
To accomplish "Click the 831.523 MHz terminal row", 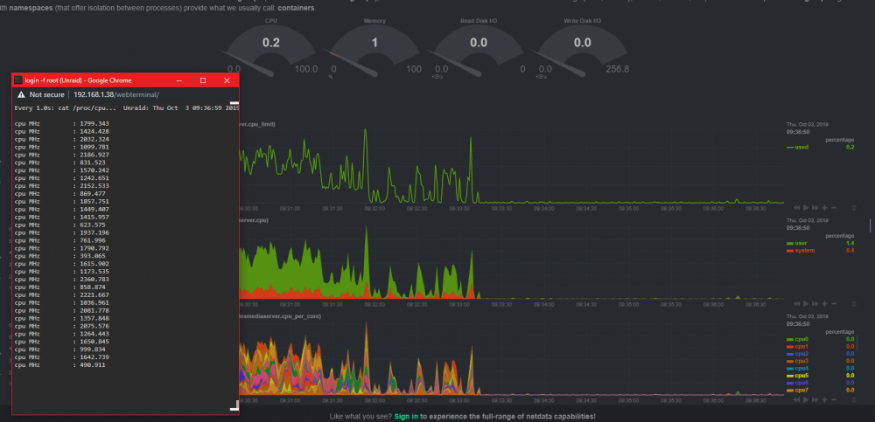I will [62, 163].
